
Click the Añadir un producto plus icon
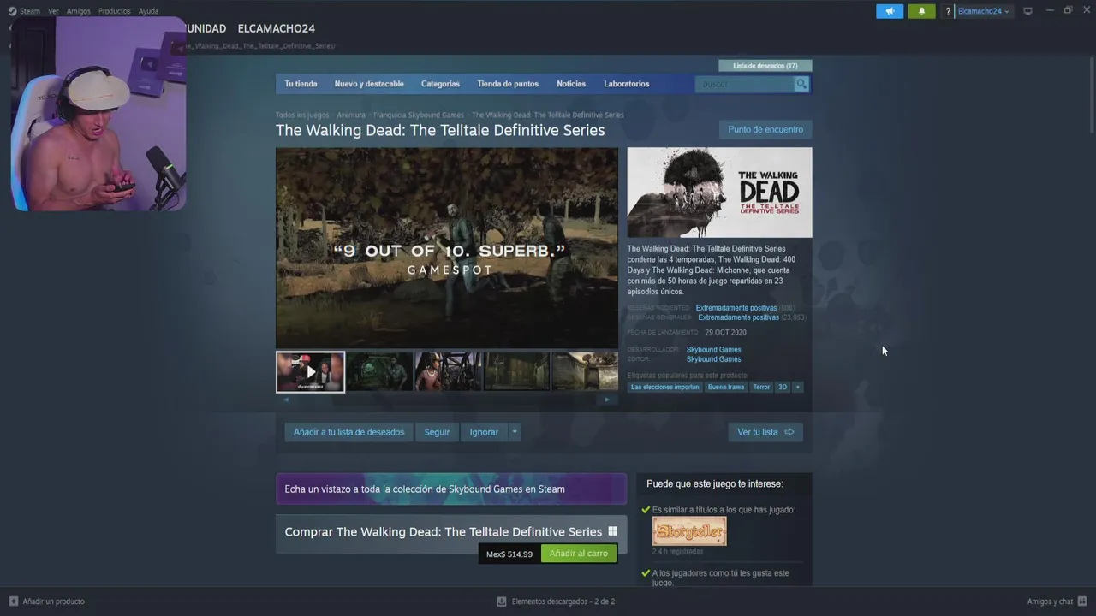tap(13, 601)
